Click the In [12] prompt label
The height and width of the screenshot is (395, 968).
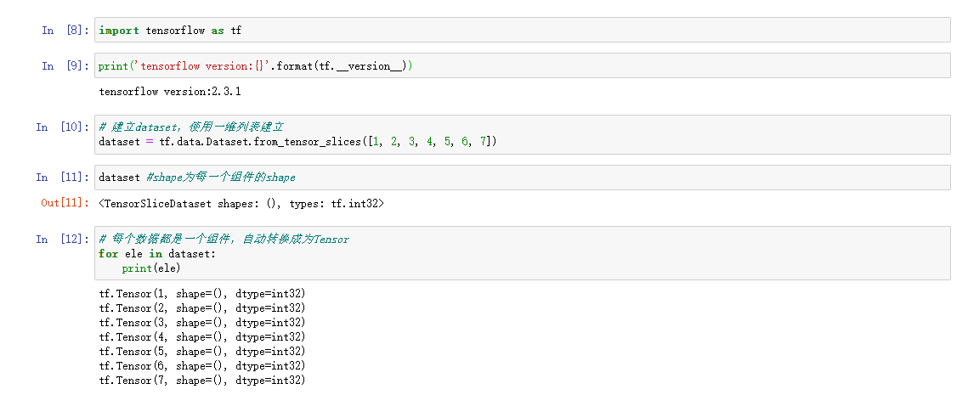(x=63, y=240)
